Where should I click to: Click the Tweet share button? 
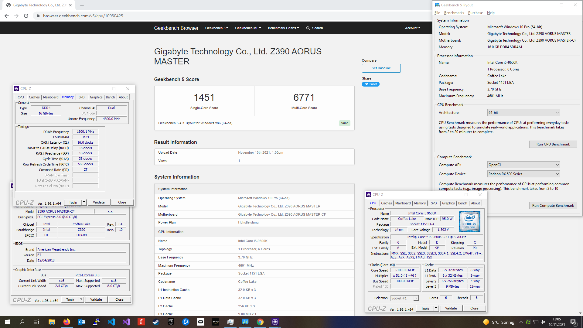(370, 84)
